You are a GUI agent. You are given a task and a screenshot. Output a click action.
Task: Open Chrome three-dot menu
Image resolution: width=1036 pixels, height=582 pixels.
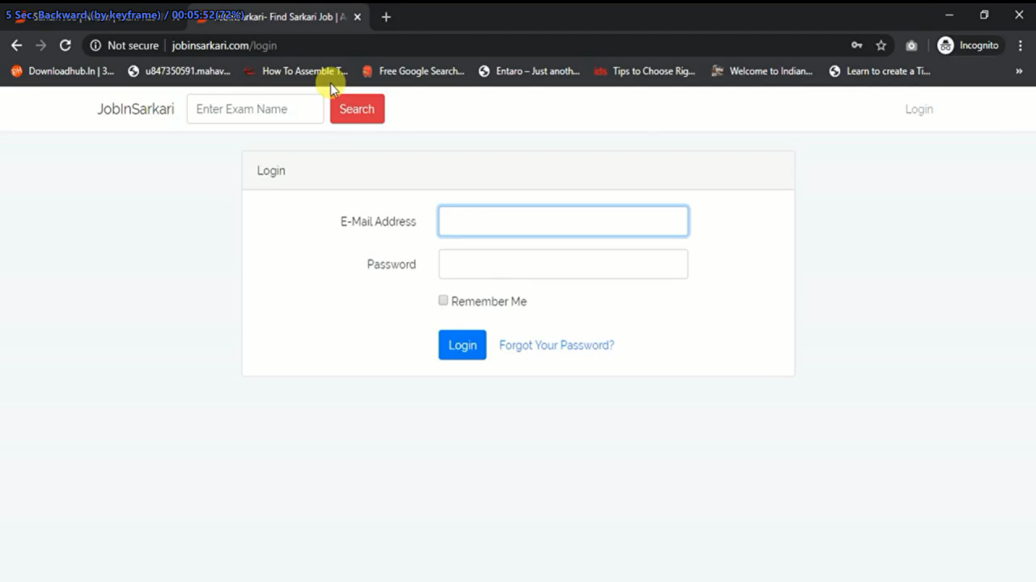[1020, 45]
